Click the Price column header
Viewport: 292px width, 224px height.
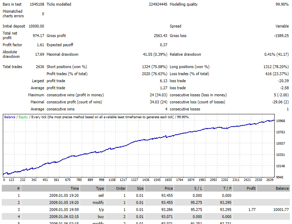click(x=159, y=188)
